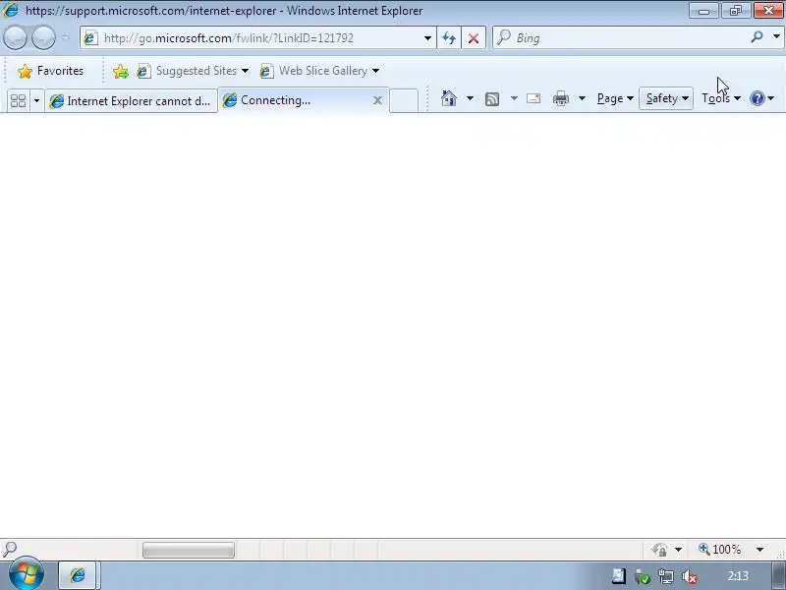Image resolution: width=786 pixels, height=590 pixels.
Task: Open the recent pages dropdown arrow
Action: coord(65,37)
